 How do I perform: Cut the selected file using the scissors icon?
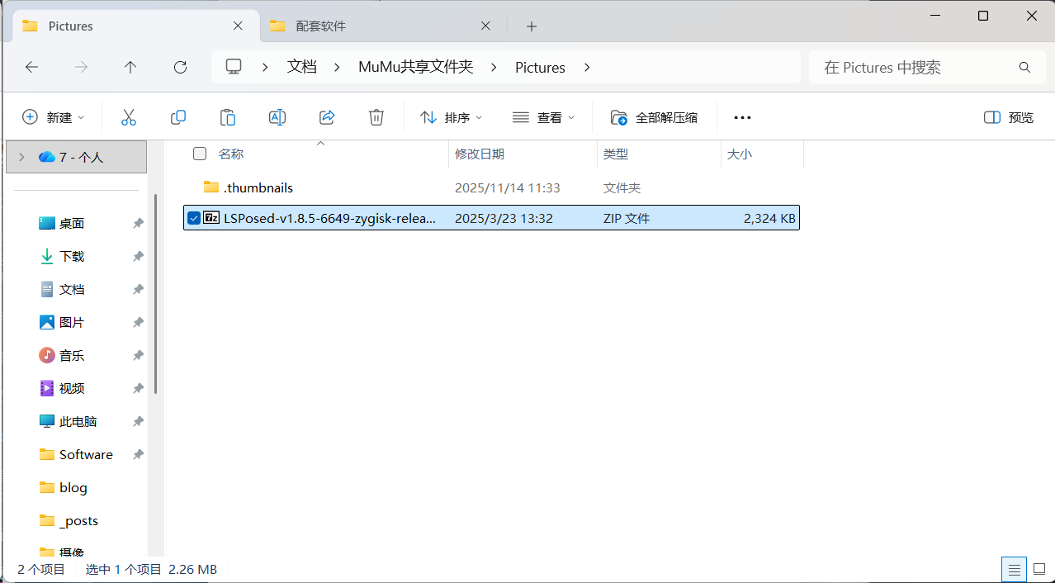click(129, 116)
